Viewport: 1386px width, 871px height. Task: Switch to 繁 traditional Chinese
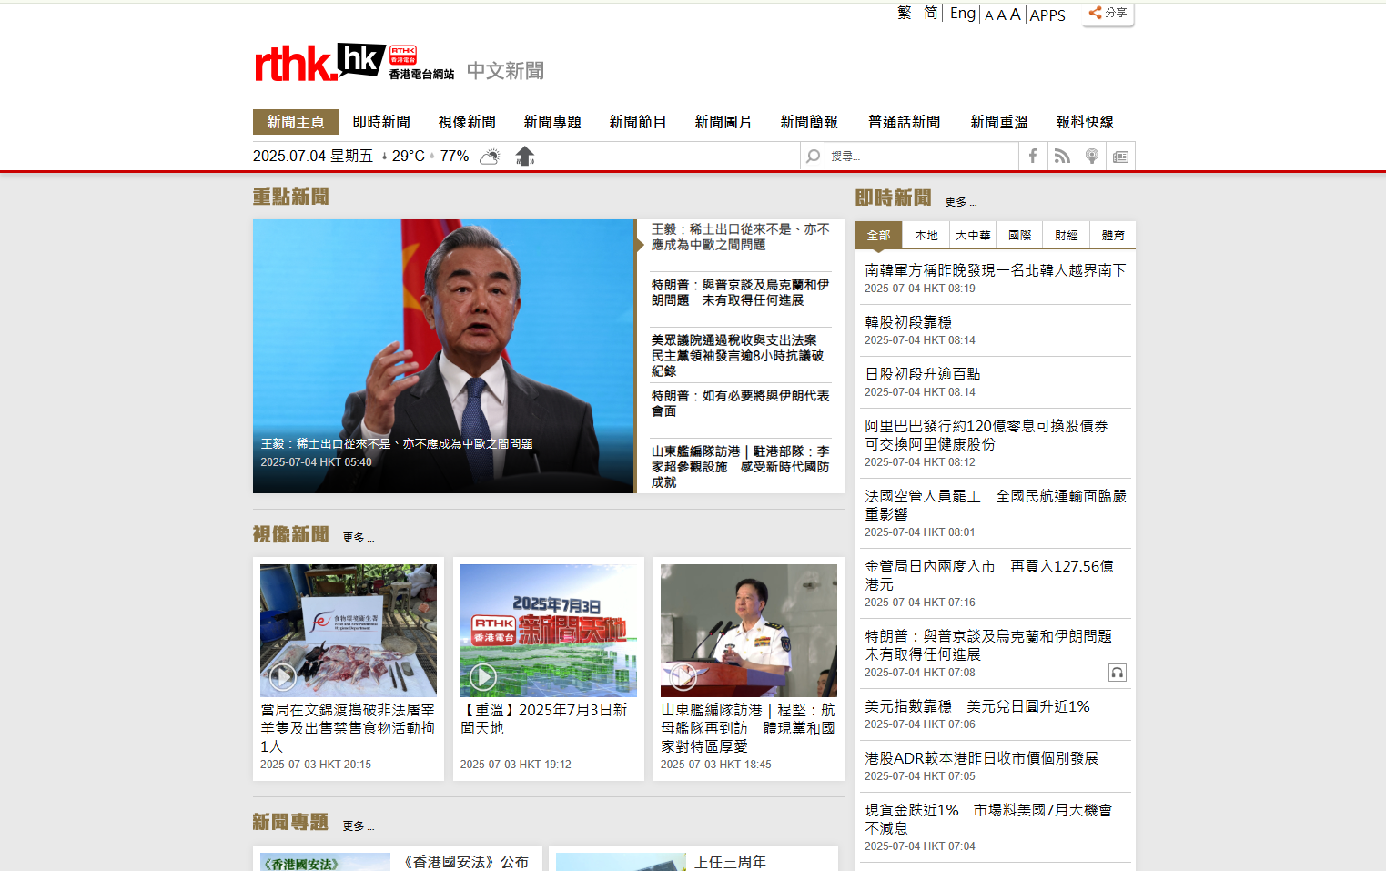tap(904, 13)
